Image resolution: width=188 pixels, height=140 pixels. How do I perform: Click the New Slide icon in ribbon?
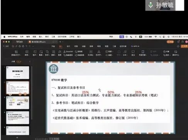coord(16,52)
